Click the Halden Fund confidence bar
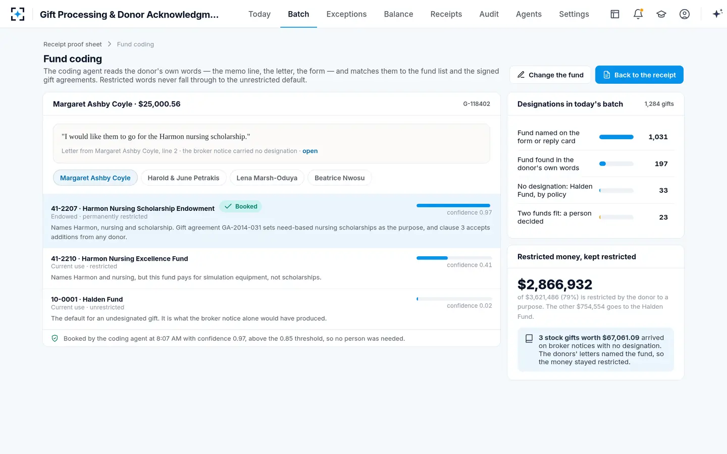The image size is (727, 454). [454, 299]
